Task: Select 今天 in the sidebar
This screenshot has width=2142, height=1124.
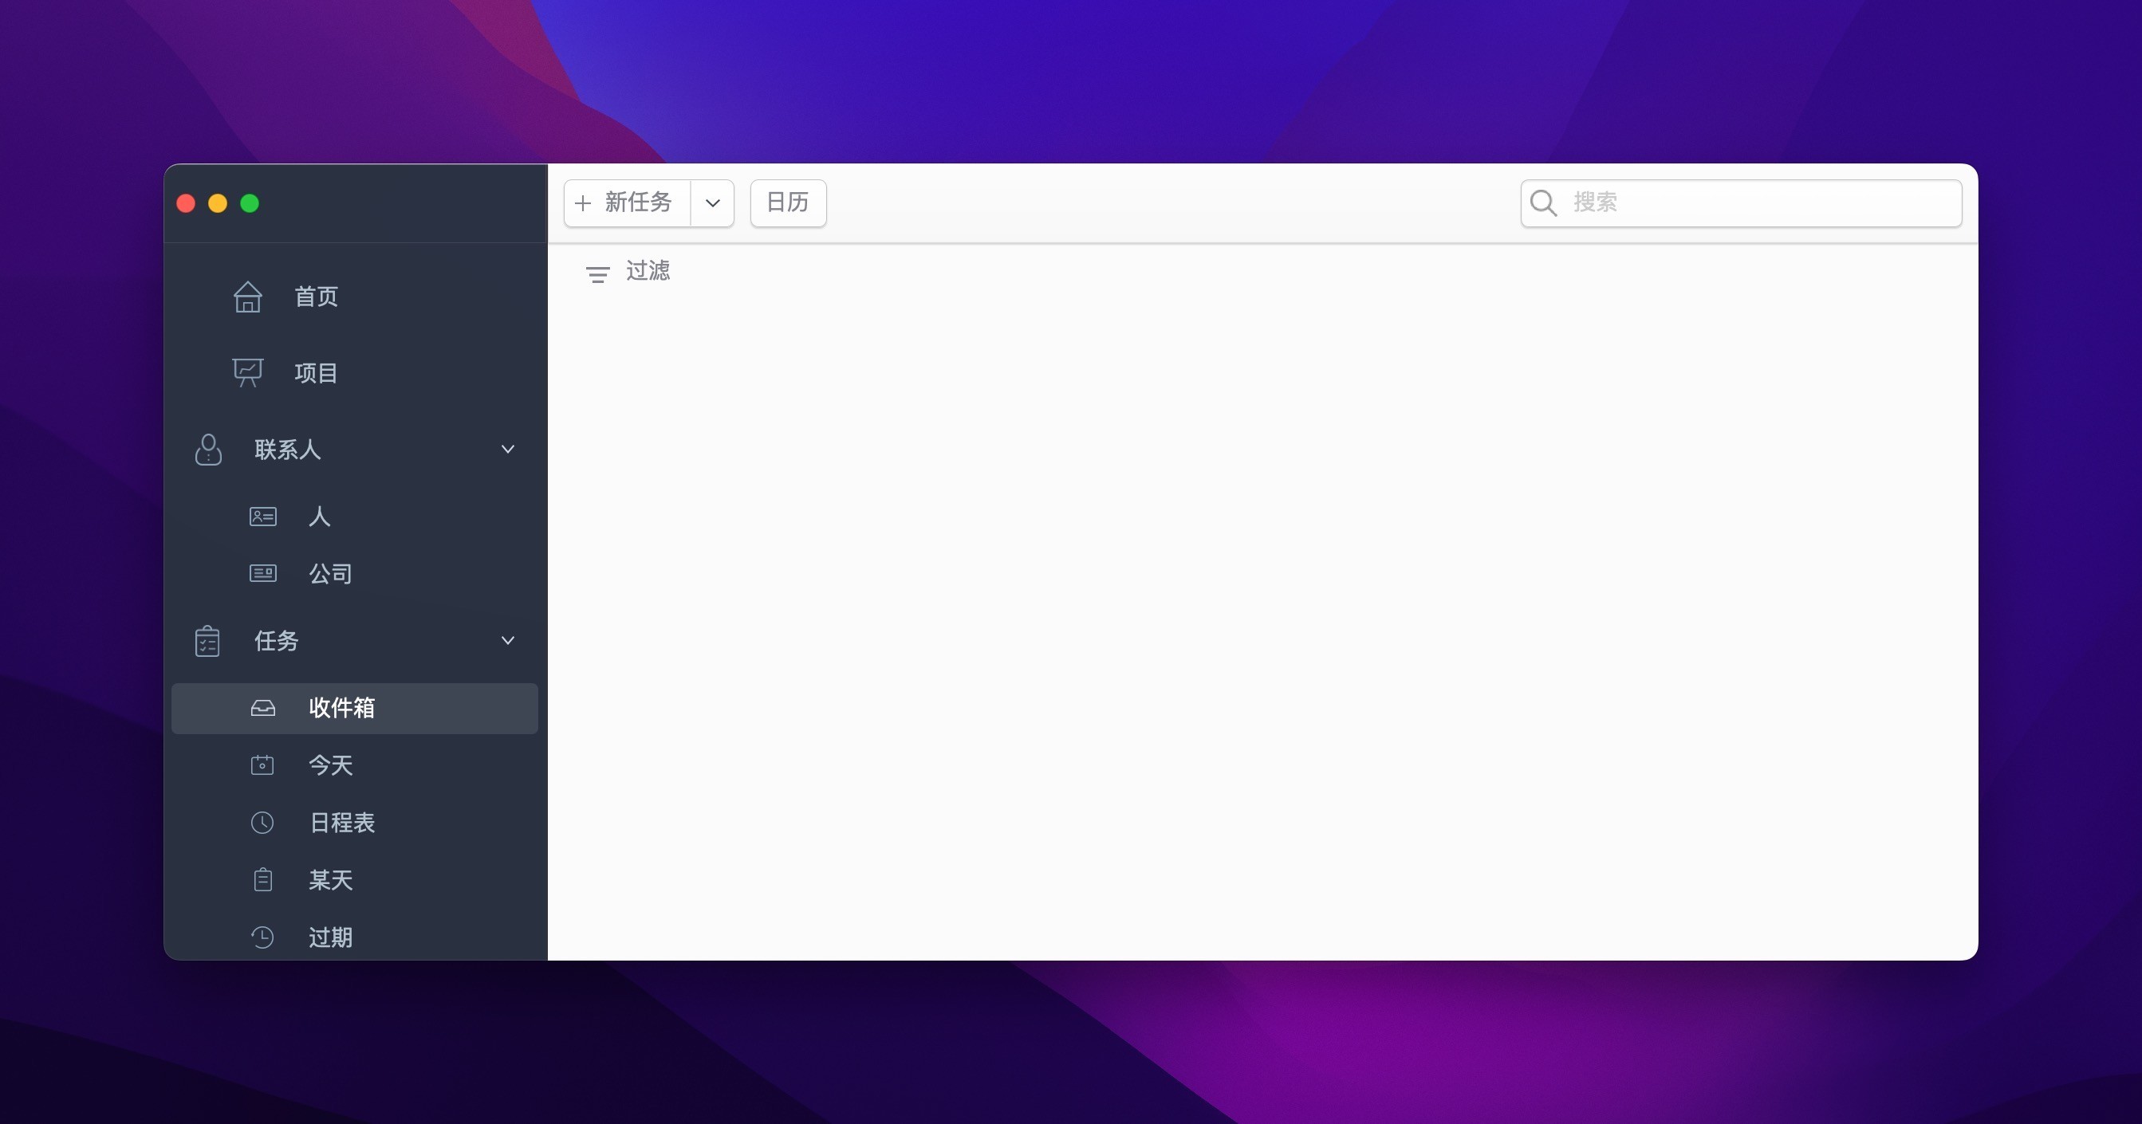Action: (x=331, y=764)
